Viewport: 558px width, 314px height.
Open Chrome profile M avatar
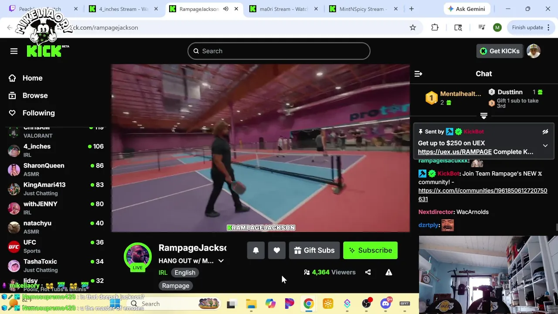click(x=497, y=27)
